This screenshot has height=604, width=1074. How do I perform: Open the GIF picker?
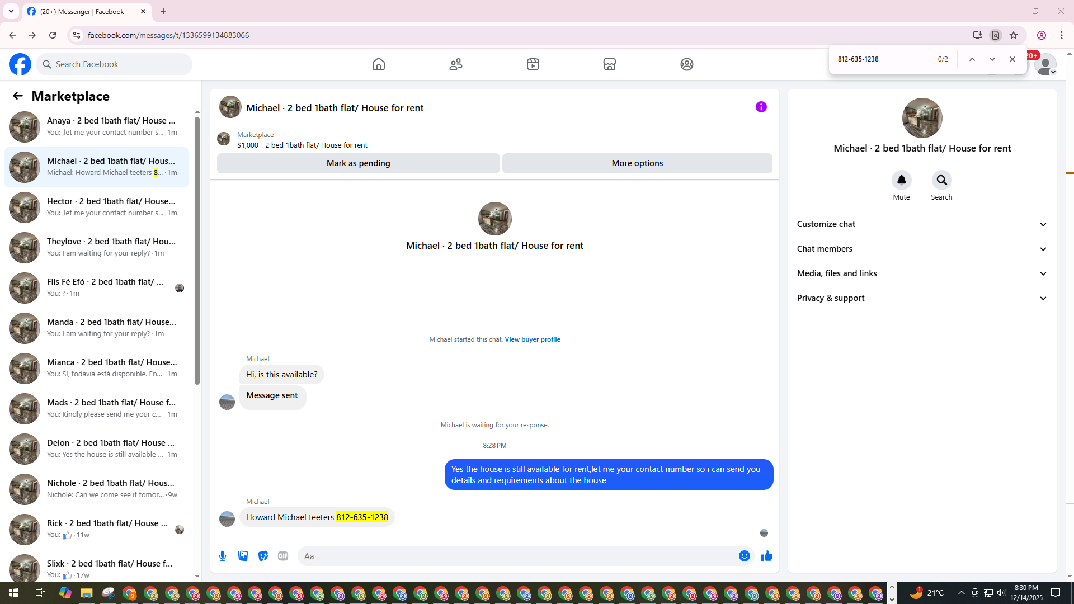pos(283,556)
